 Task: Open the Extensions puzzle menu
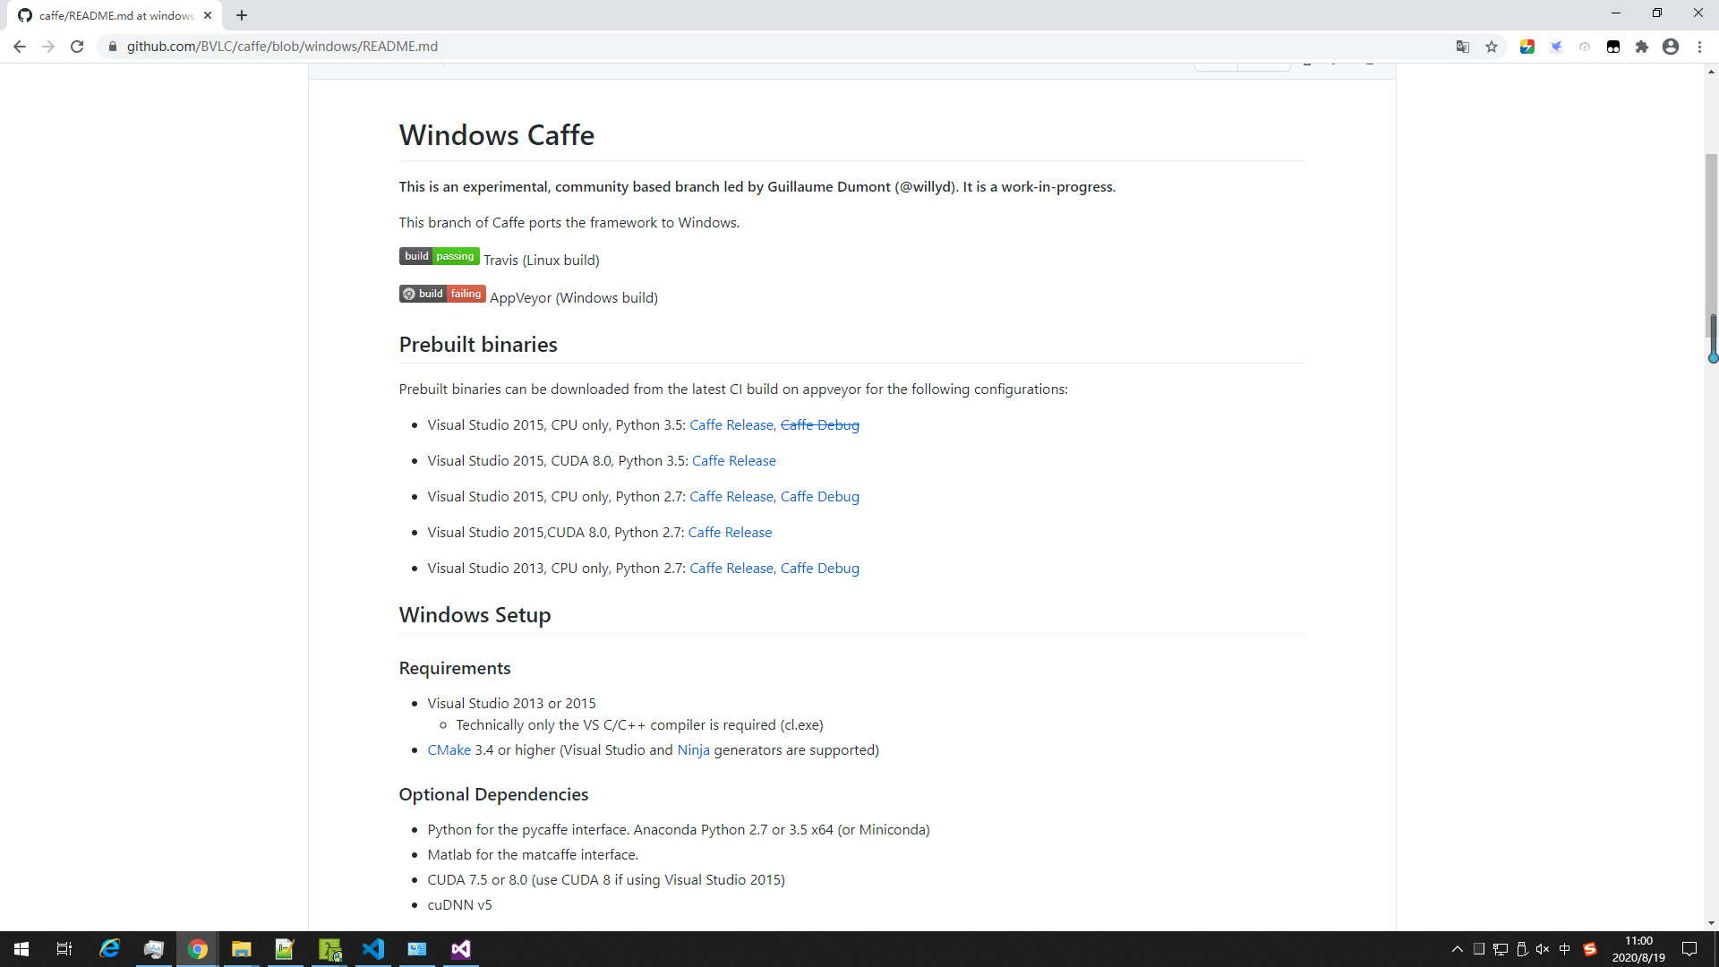(x=1642, y=47)
